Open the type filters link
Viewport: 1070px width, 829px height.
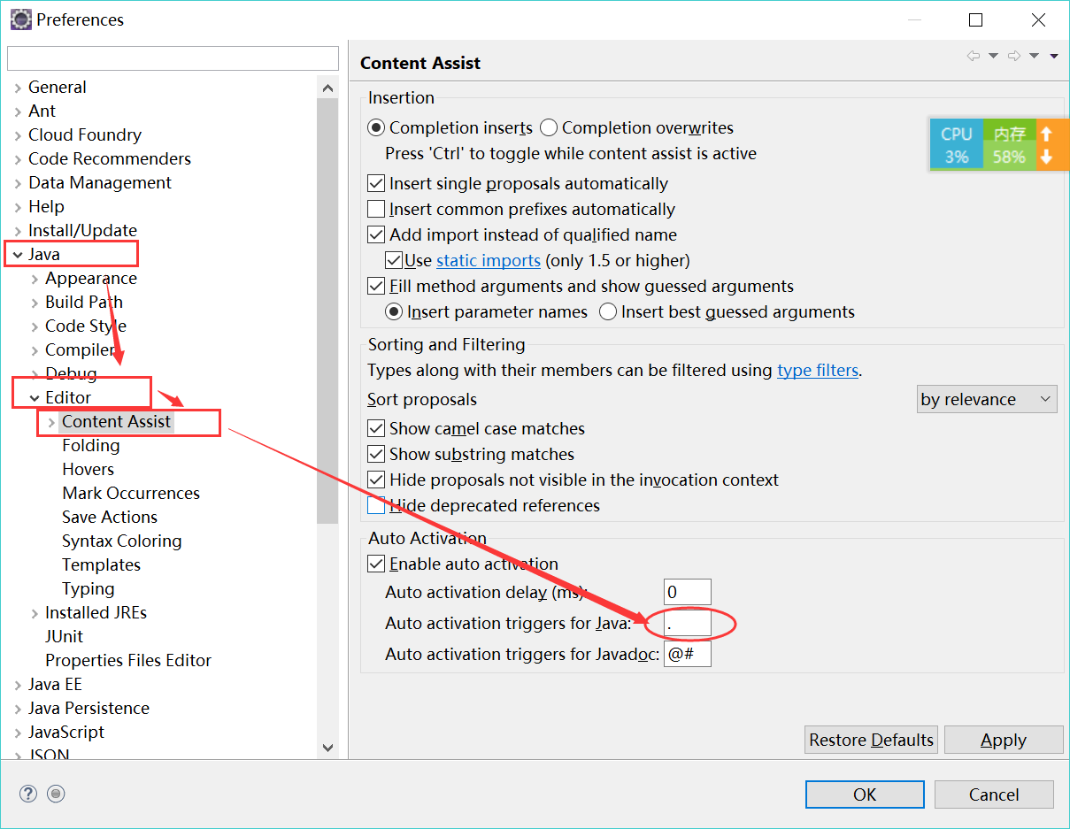click(x=818, y=370)
